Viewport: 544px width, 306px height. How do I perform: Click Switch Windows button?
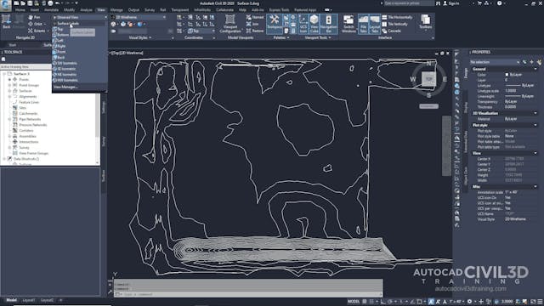(348, 24)
